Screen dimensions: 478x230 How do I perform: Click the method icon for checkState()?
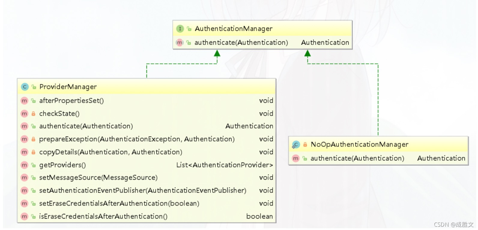(x=24, y=114)
